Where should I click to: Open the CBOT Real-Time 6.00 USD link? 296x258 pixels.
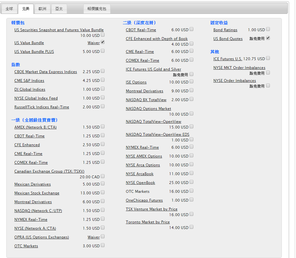click(x=141, y=30)
